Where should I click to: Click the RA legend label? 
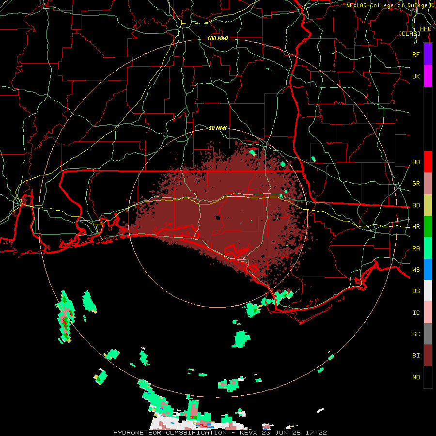pyautogui.click(x=416, y=249)
